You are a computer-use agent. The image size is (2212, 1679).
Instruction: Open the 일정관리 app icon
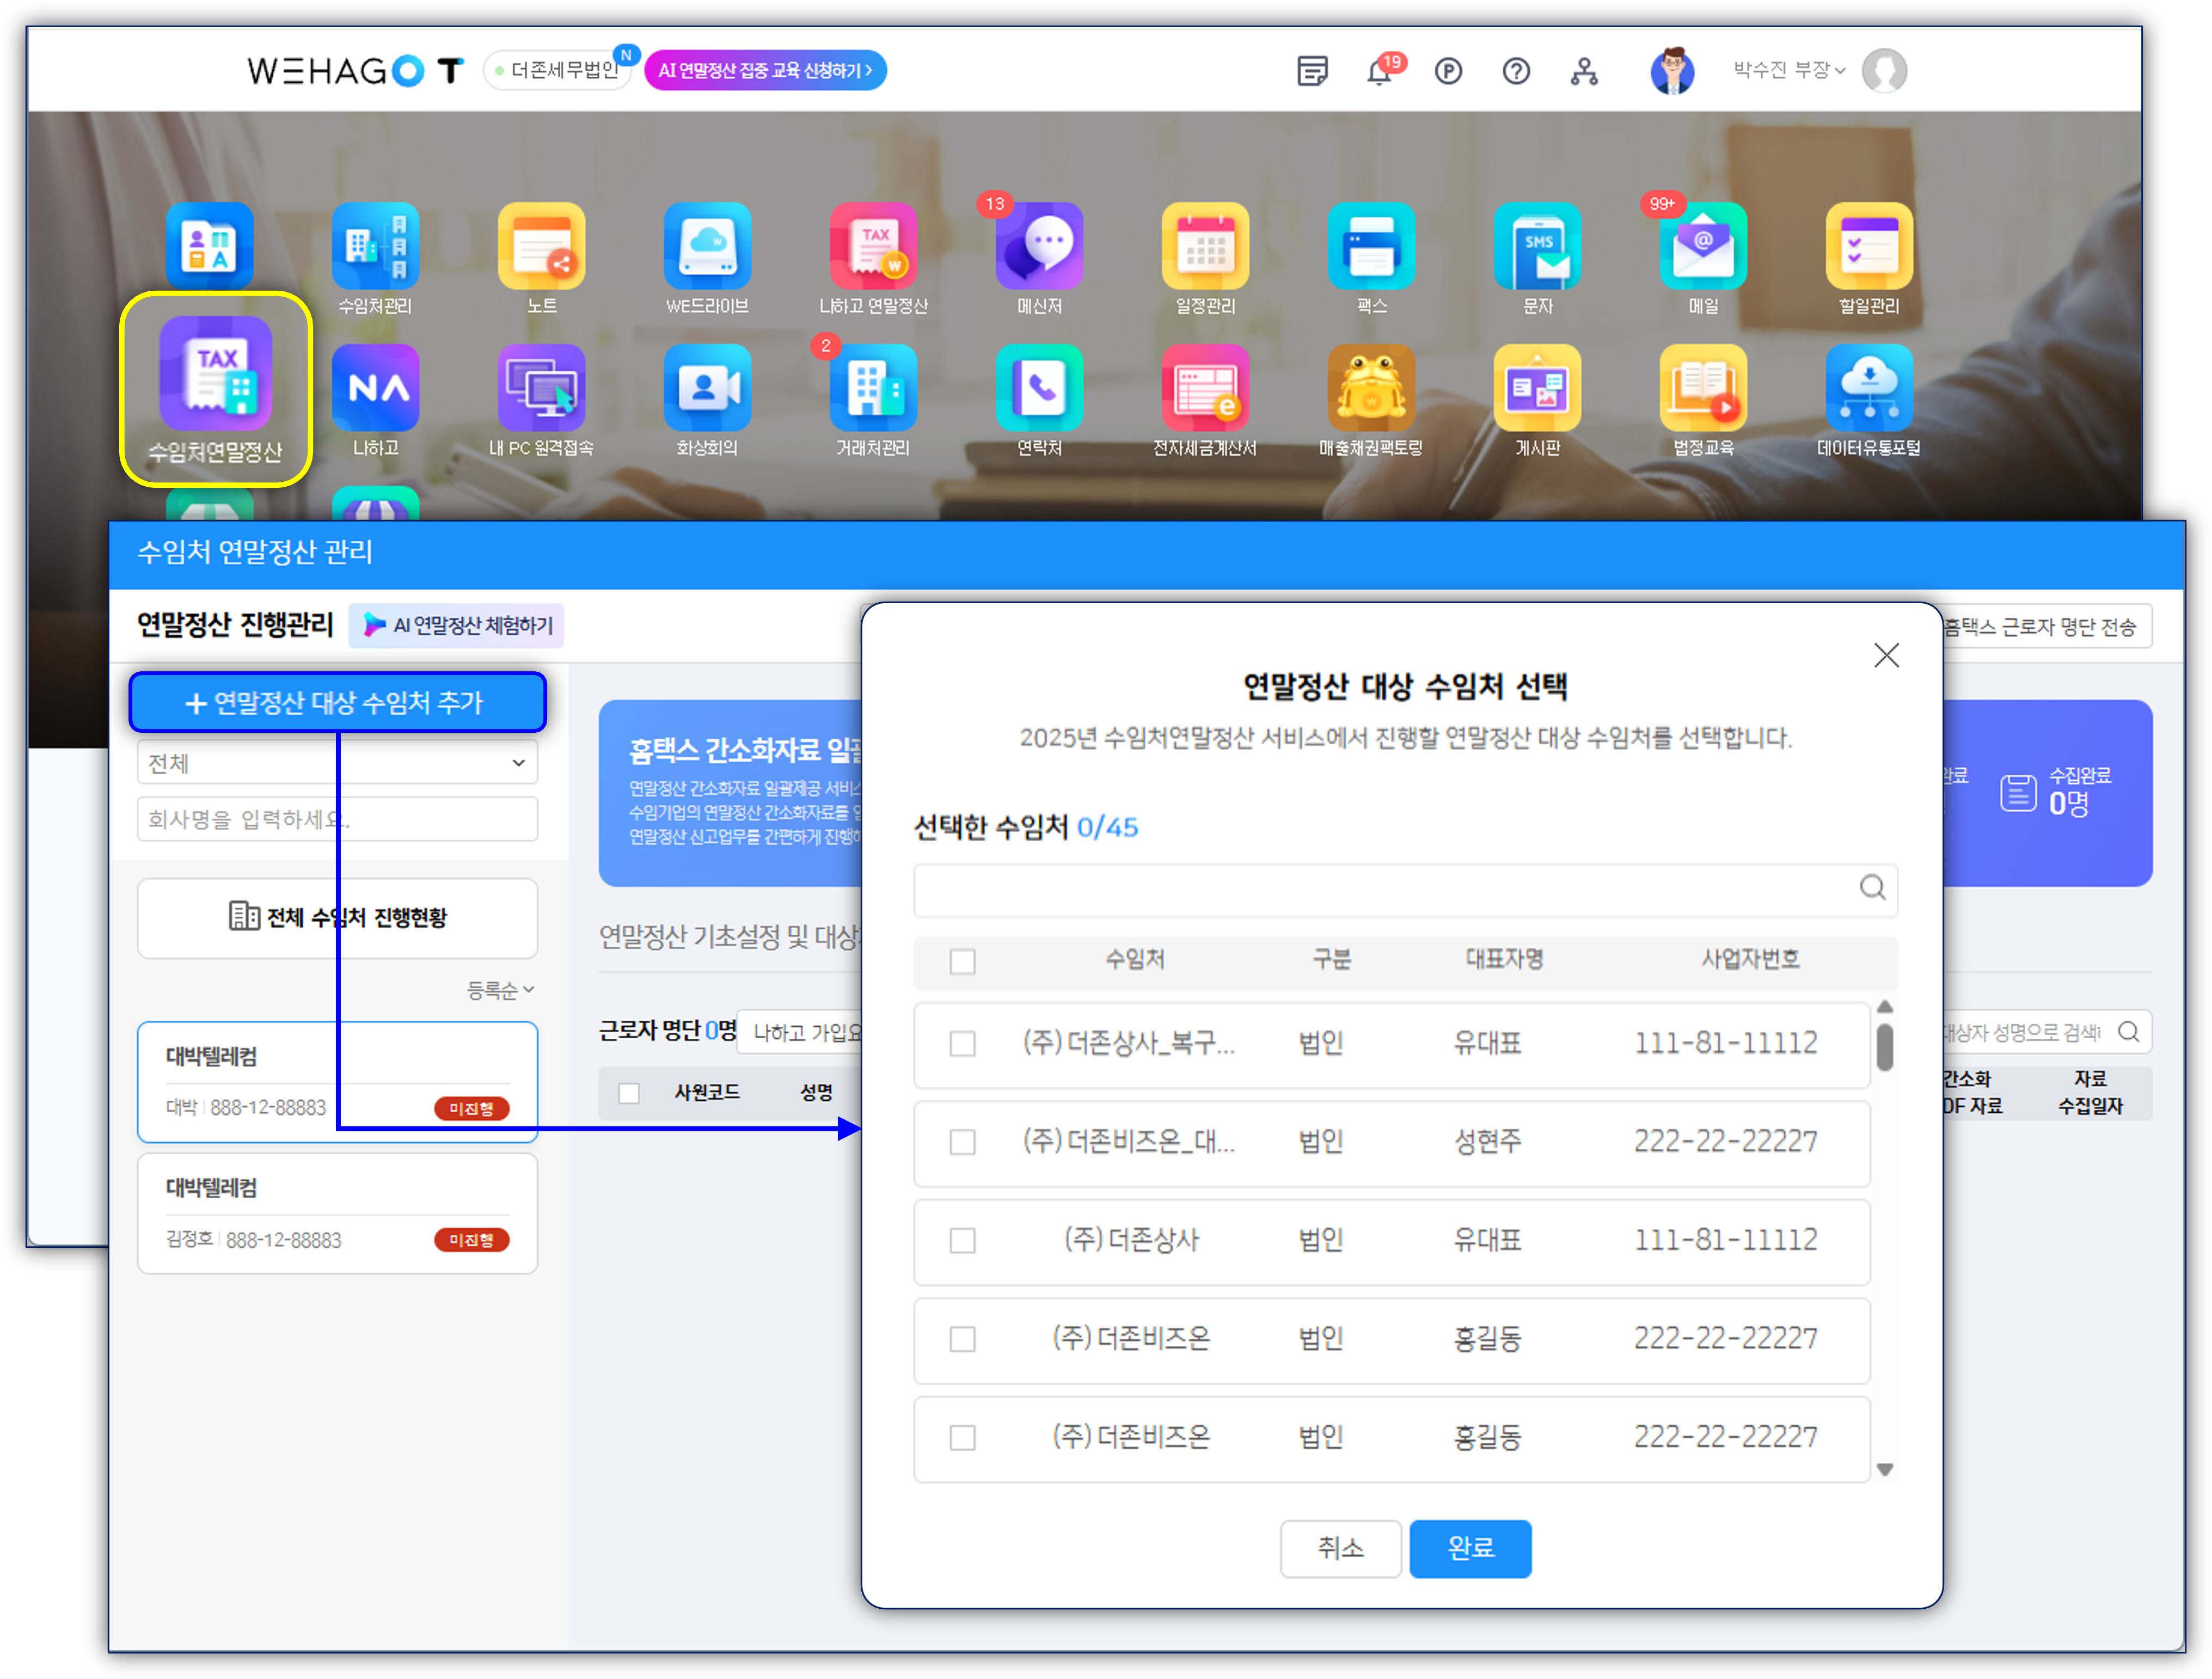[x=1205, y=246]
